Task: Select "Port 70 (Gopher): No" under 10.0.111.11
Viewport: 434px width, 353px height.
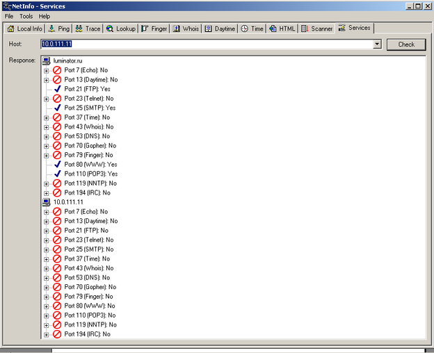Action: [90, 287]
